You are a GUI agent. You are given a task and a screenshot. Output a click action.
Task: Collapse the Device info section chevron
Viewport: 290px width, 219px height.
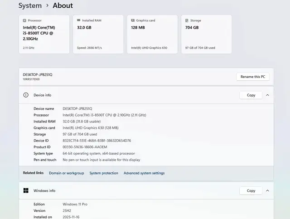click(x=267, y=95)
